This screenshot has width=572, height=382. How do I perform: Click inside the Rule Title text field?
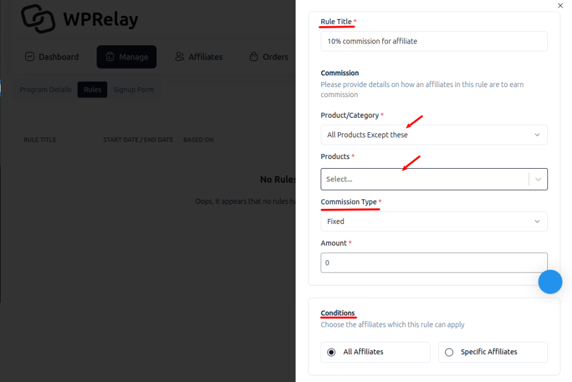pyautogui.click(x=434, y=41)
